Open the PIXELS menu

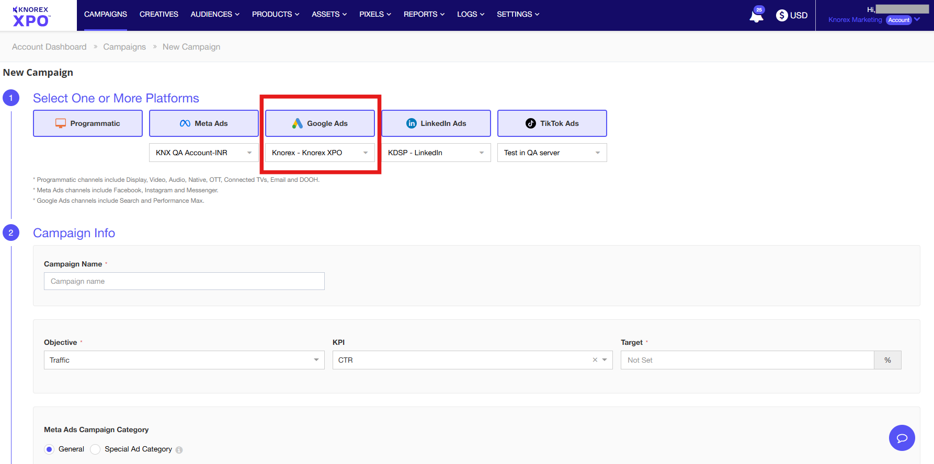[x=375, y=14]
